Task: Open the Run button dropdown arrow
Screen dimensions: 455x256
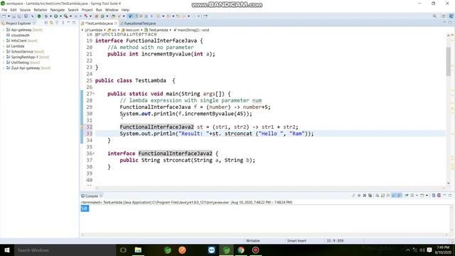Action: click(x=60, y=16)
